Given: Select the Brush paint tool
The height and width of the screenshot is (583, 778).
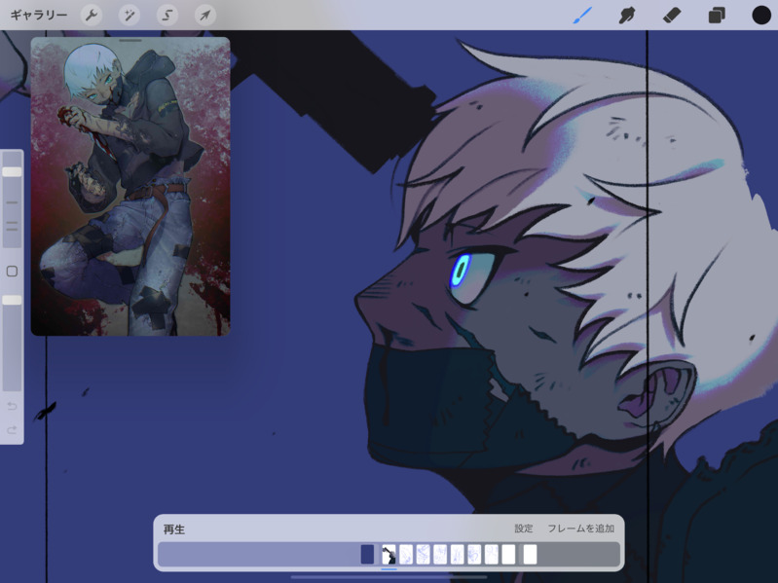Looking at the screenshot, I should click(582, 16).
